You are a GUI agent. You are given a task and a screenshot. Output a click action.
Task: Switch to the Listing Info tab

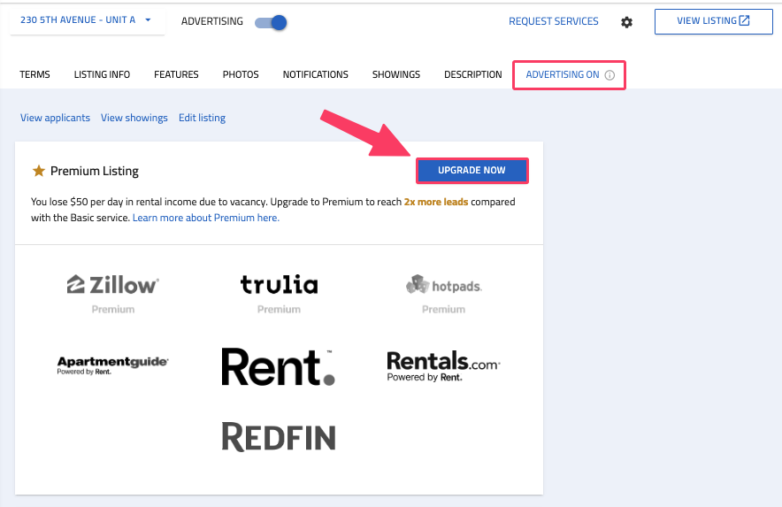tap(102, 74)
